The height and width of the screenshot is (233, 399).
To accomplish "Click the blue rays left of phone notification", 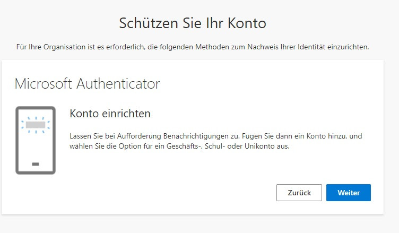I will click(x=23, y=125).
